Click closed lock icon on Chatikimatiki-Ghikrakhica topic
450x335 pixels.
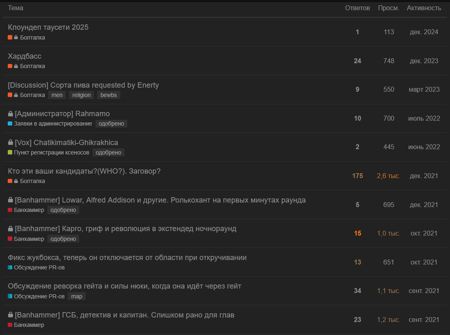(x=10, y=142)
